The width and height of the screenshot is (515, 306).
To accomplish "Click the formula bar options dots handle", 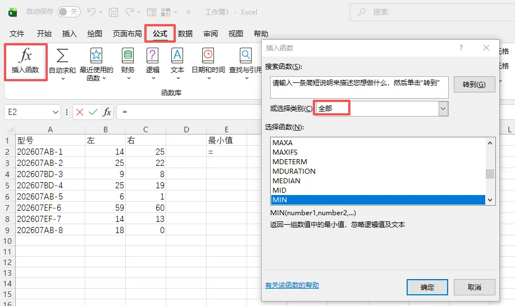I will 67,112.
